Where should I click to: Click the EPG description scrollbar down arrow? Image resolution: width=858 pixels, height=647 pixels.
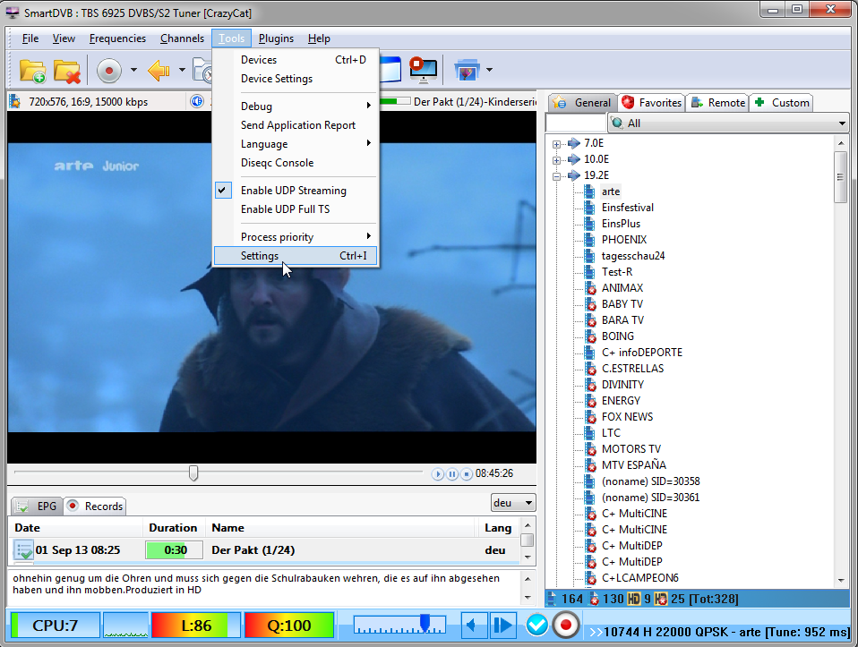[x=528, y=598]
